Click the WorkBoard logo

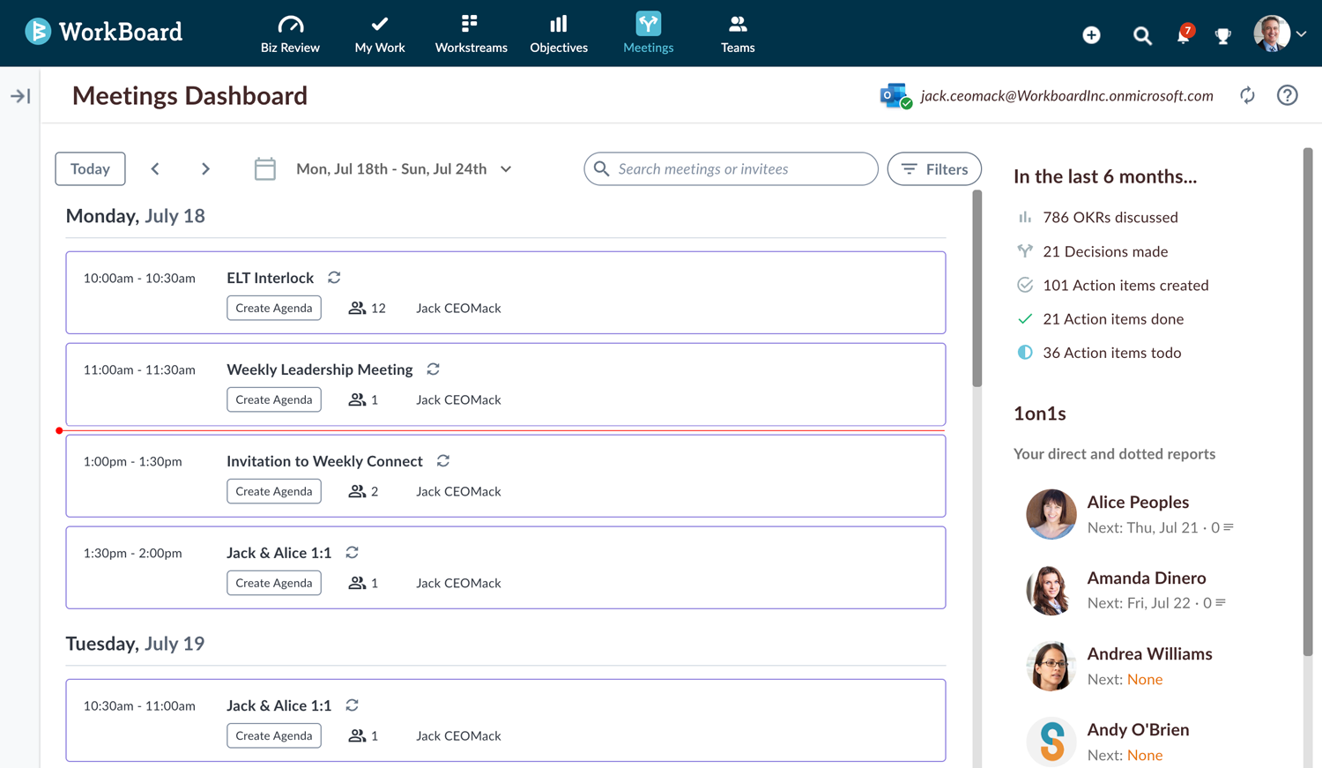[x=103, y=32]
